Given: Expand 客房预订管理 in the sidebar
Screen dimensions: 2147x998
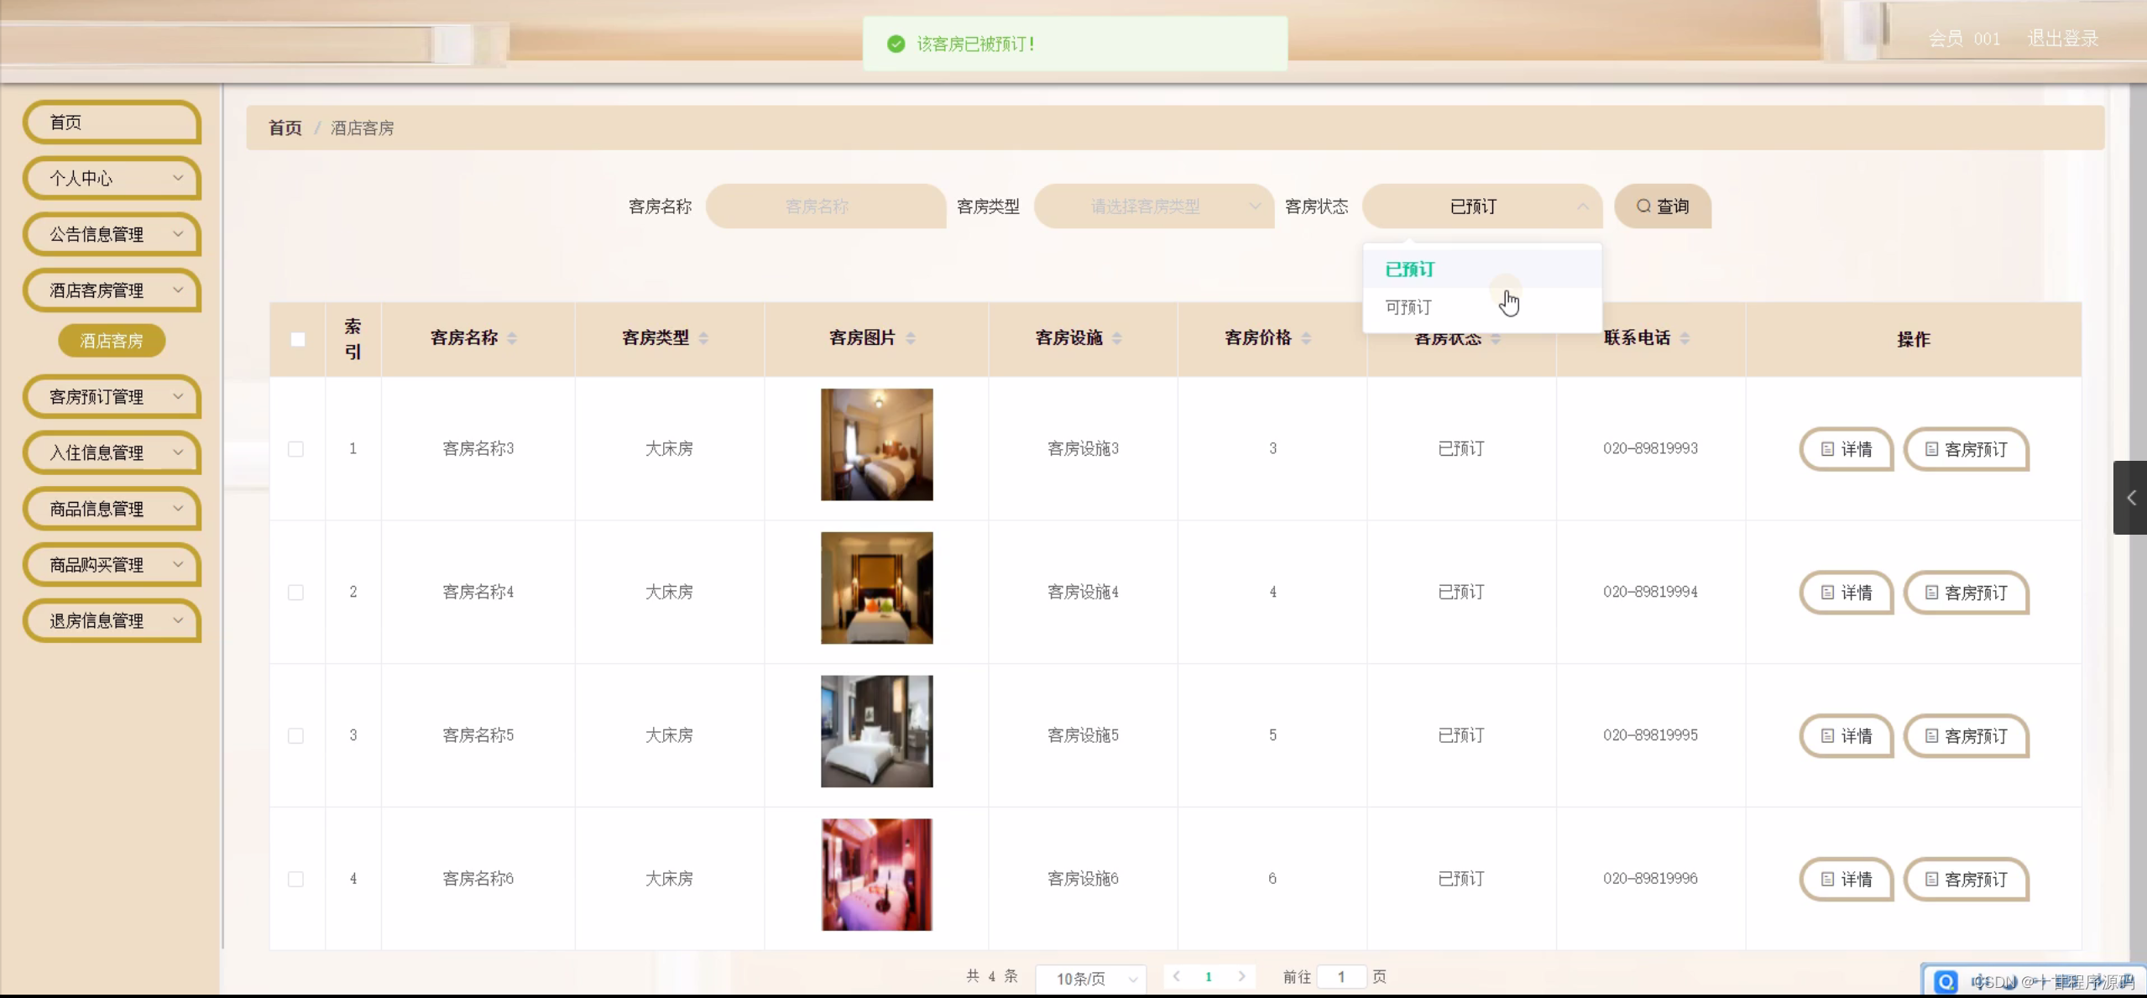Looking at the screenshot, I should (112, 397).
